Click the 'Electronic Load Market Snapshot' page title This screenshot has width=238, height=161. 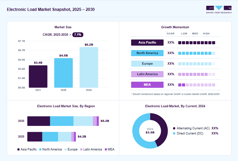[51, 10]
